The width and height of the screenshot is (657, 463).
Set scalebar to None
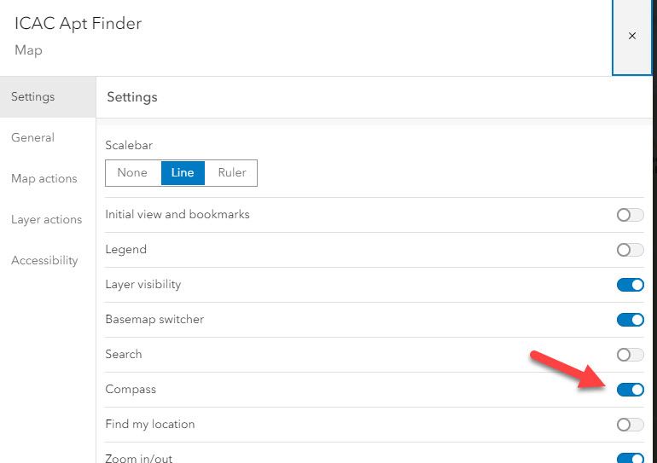point(132,172)
